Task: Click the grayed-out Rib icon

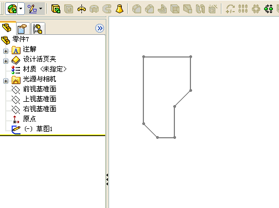Action: [x=162, y=9]
